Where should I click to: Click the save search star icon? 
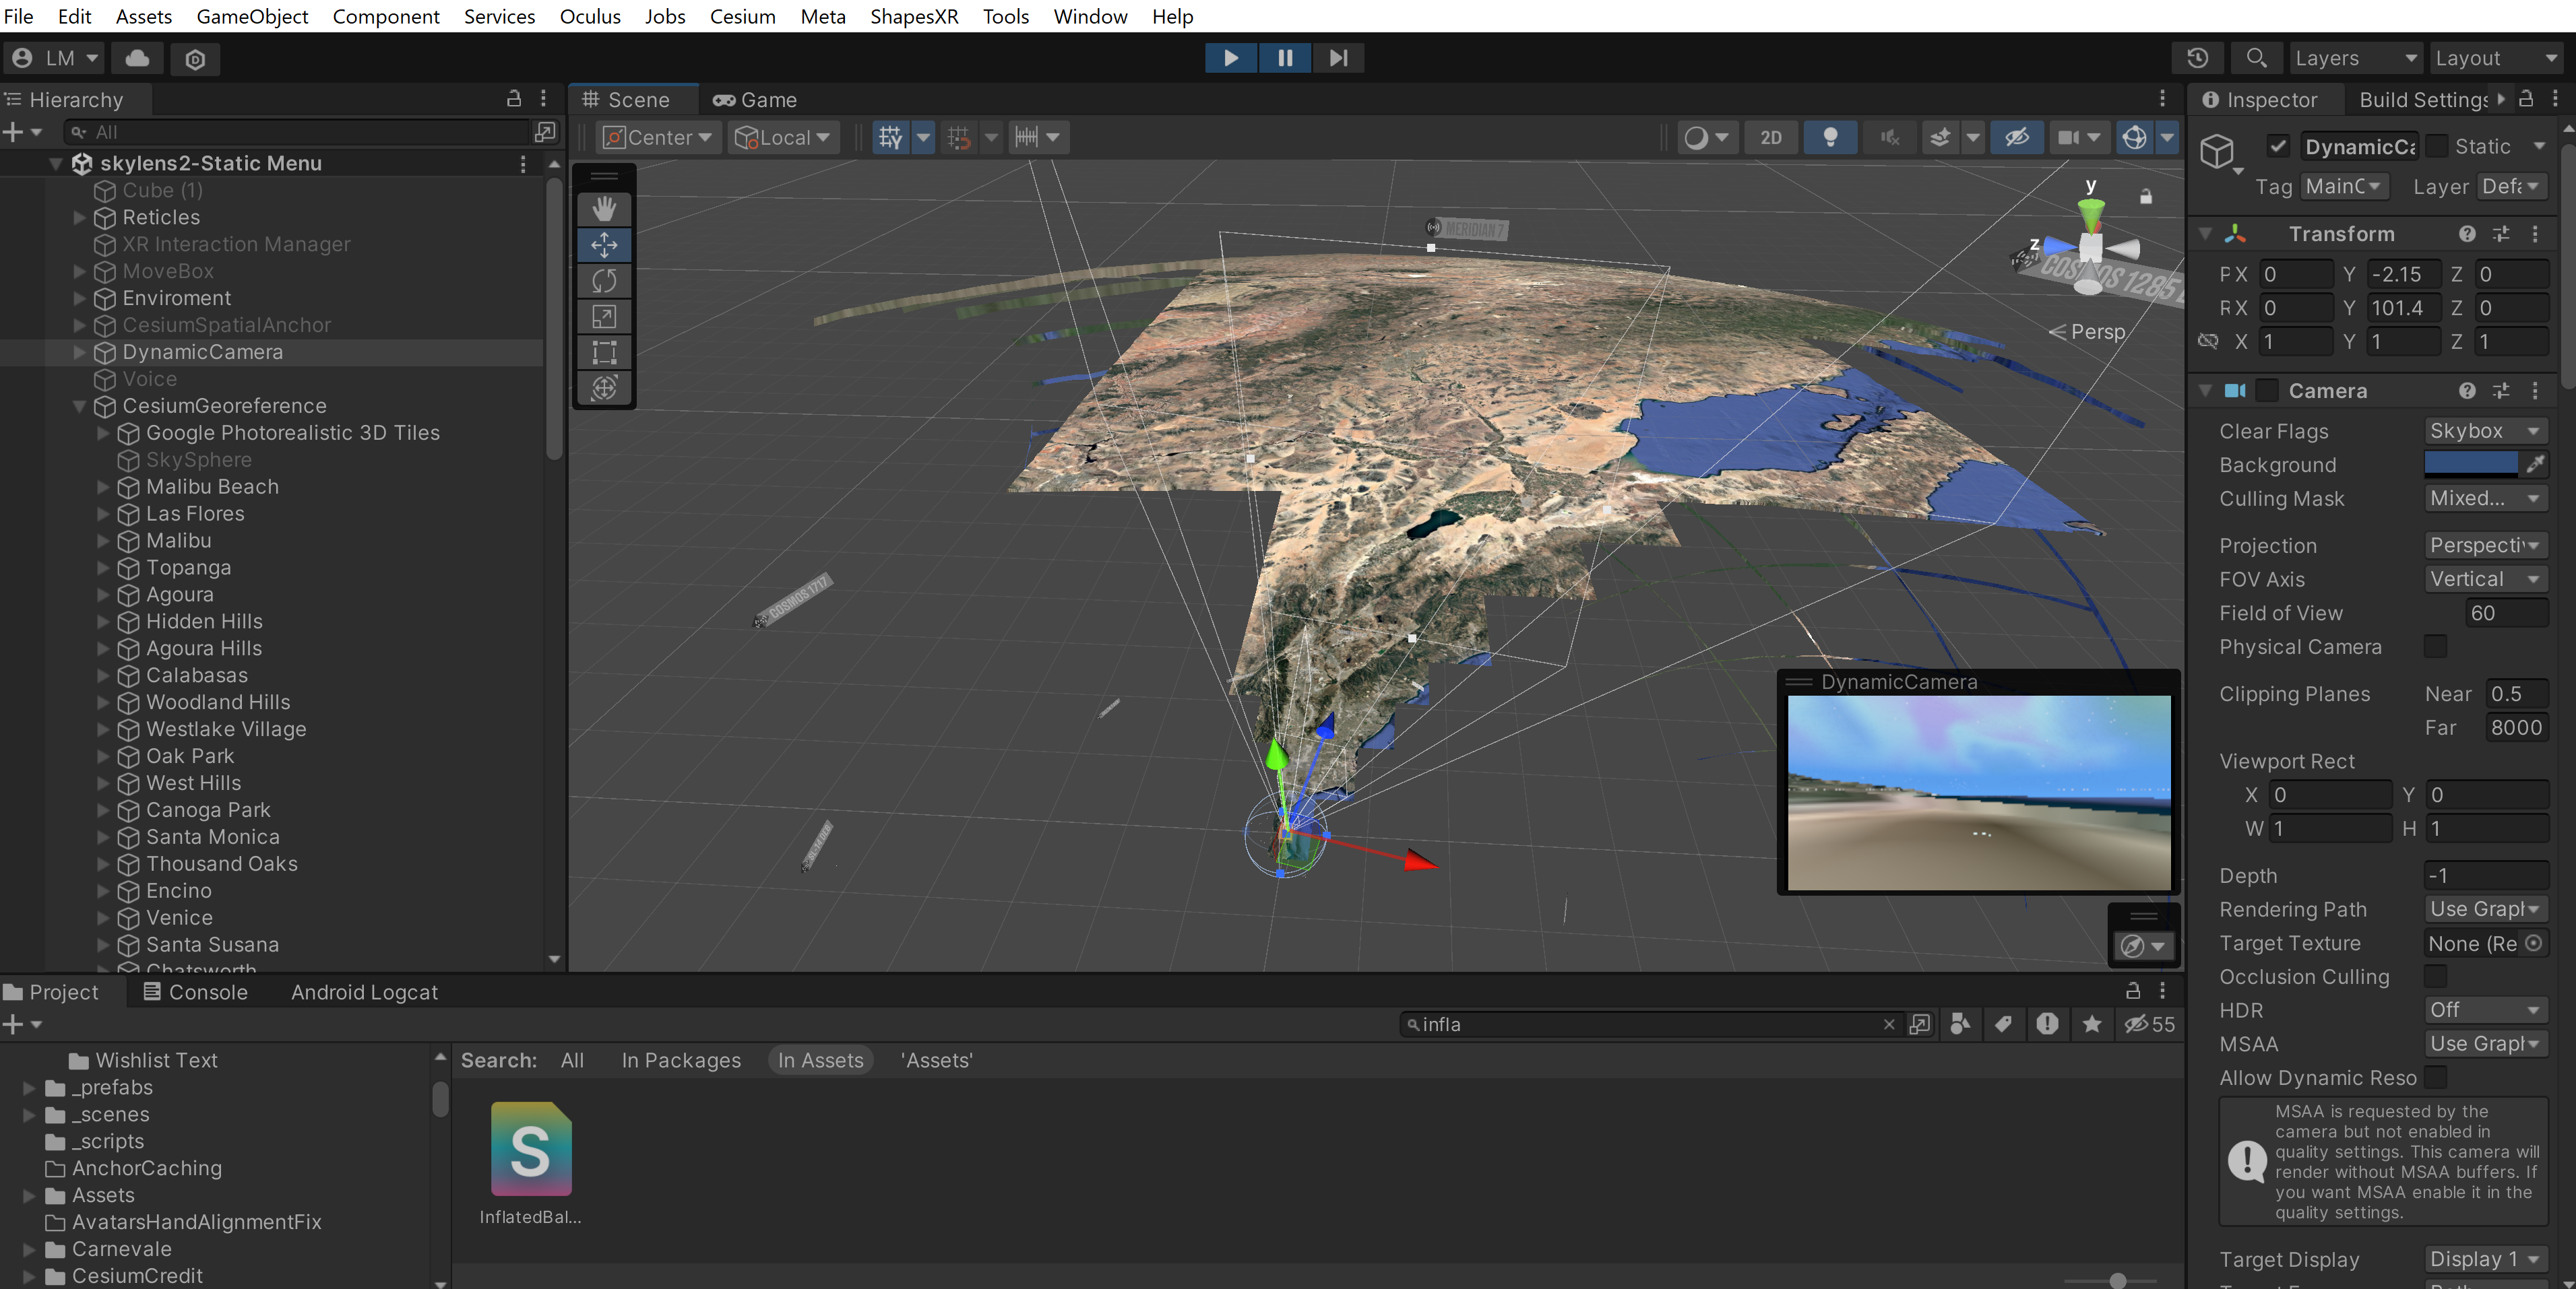[2091, 1023]
